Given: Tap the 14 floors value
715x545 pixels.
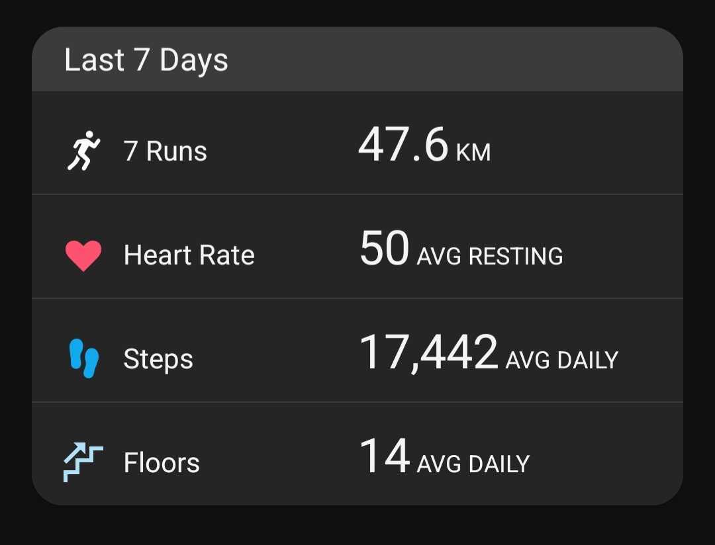Looking at the screenshot, I should [x=385, y=456].
